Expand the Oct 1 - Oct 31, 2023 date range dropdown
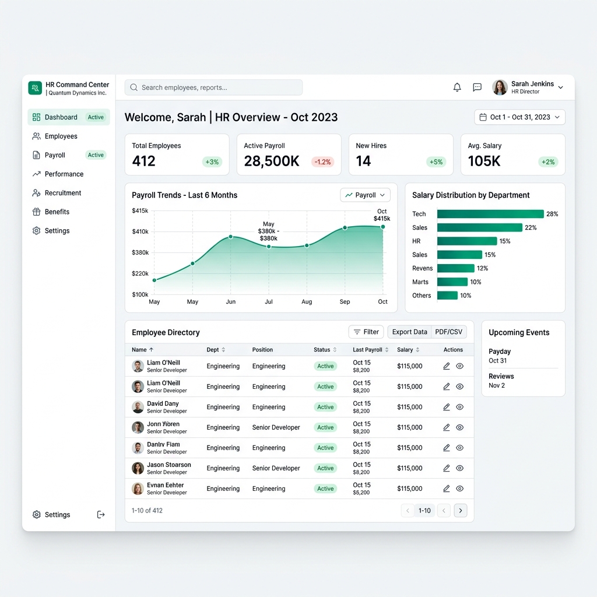 (519, 117)
